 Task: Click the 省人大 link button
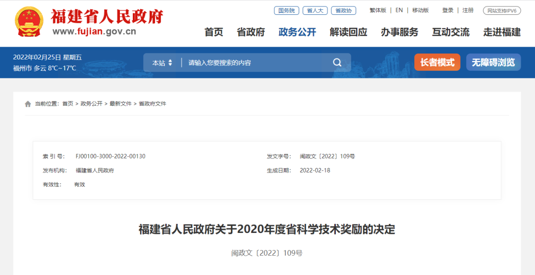coord(315,10)
